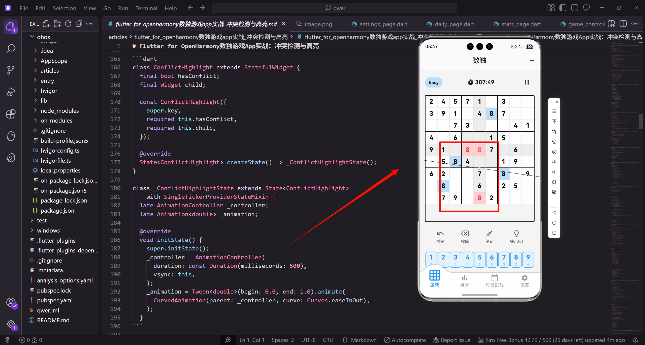
Task: Open the Selection menu
Action: tap(64, 8)
